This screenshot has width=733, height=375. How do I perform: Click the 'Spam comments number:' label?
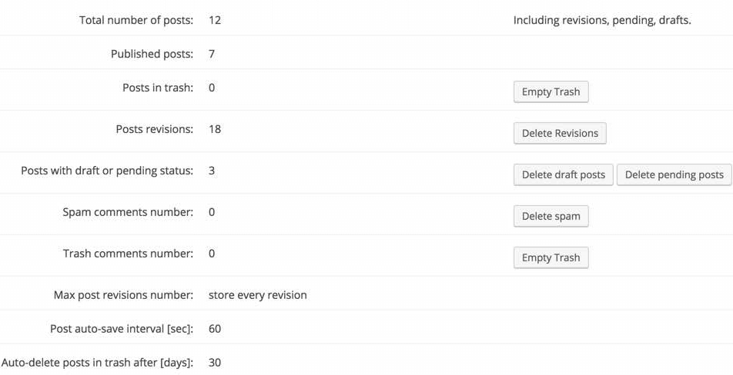coord(128,212)
